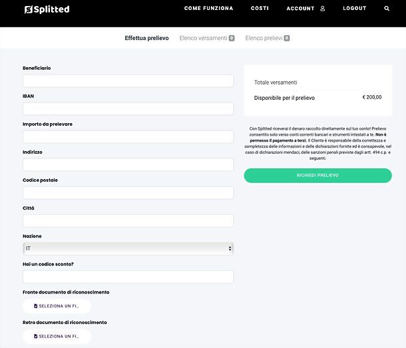
Task: Click the prelievi count badge
Action: [287, 38]
